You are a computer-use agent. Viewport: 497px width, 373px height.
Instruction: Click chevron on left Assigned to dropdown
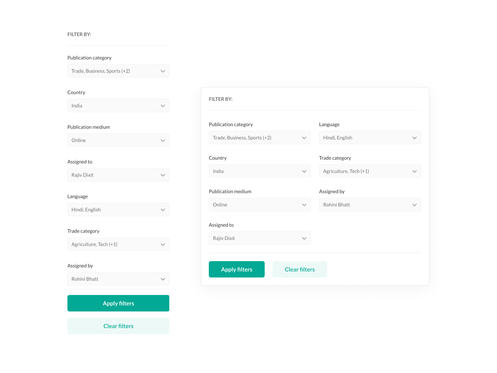(163, 175)
